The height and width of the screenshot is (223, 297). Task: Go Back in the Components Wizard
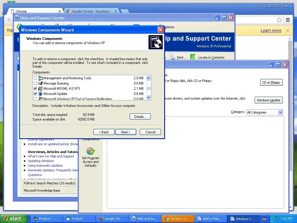[104, 132]
